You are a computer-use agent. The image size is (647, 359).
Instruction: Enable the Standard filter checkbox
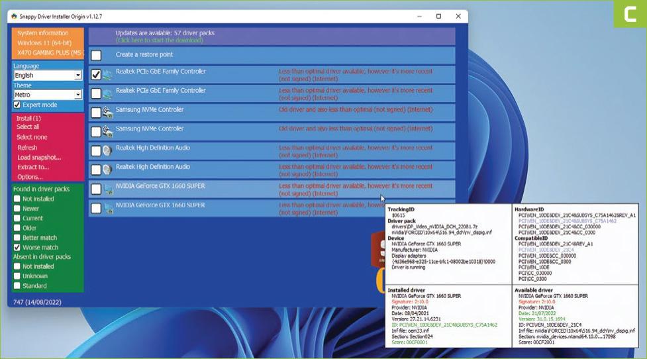(17, 285)
